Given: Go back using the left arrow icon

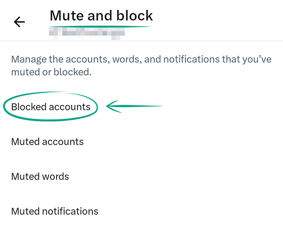Looking at the screenshot, I should click(19, 22).
